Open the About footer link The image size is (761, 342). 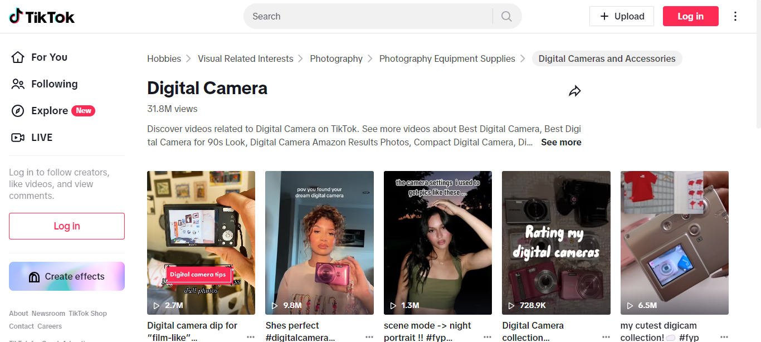(18, 314)
